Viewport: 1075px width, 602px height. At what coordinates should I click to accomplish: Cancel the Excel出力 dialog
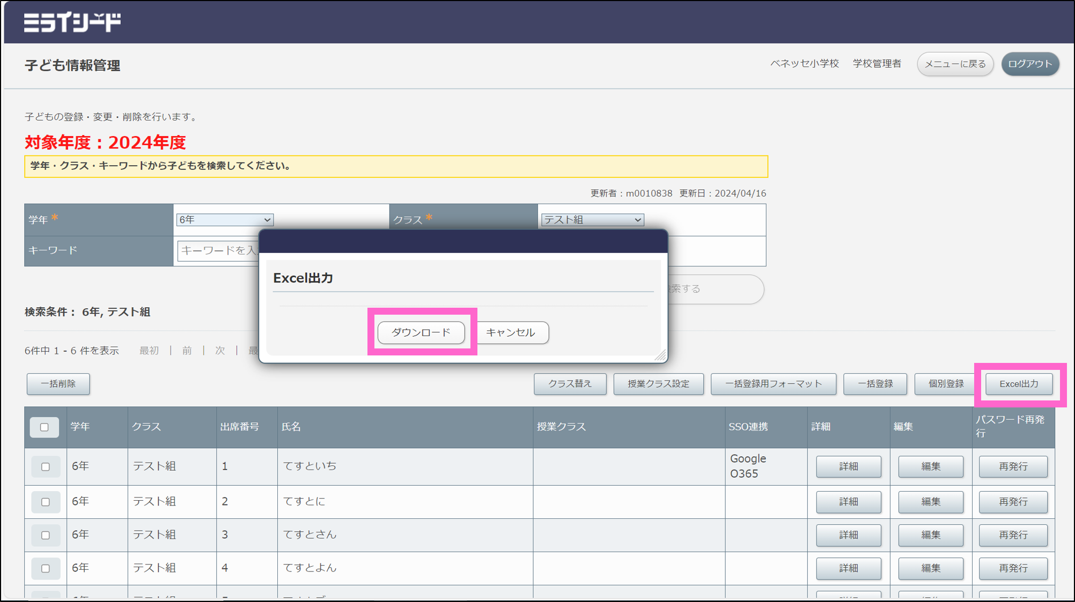click(x=511, y=332)
